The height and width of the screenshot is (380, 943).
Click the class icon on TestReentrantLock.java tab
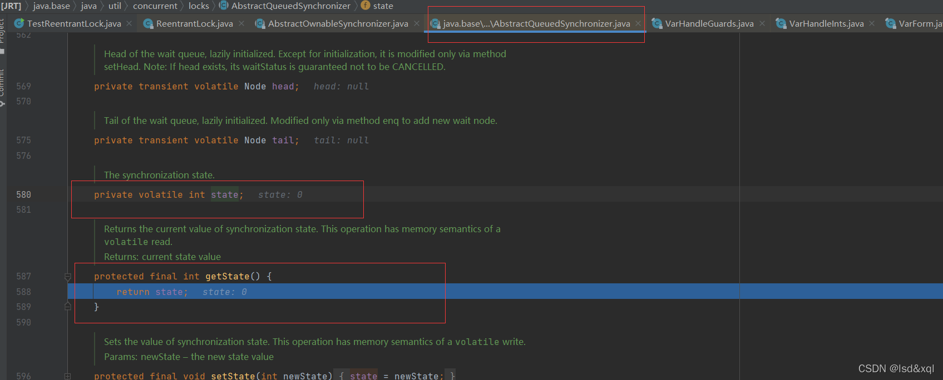coord(19,23)
